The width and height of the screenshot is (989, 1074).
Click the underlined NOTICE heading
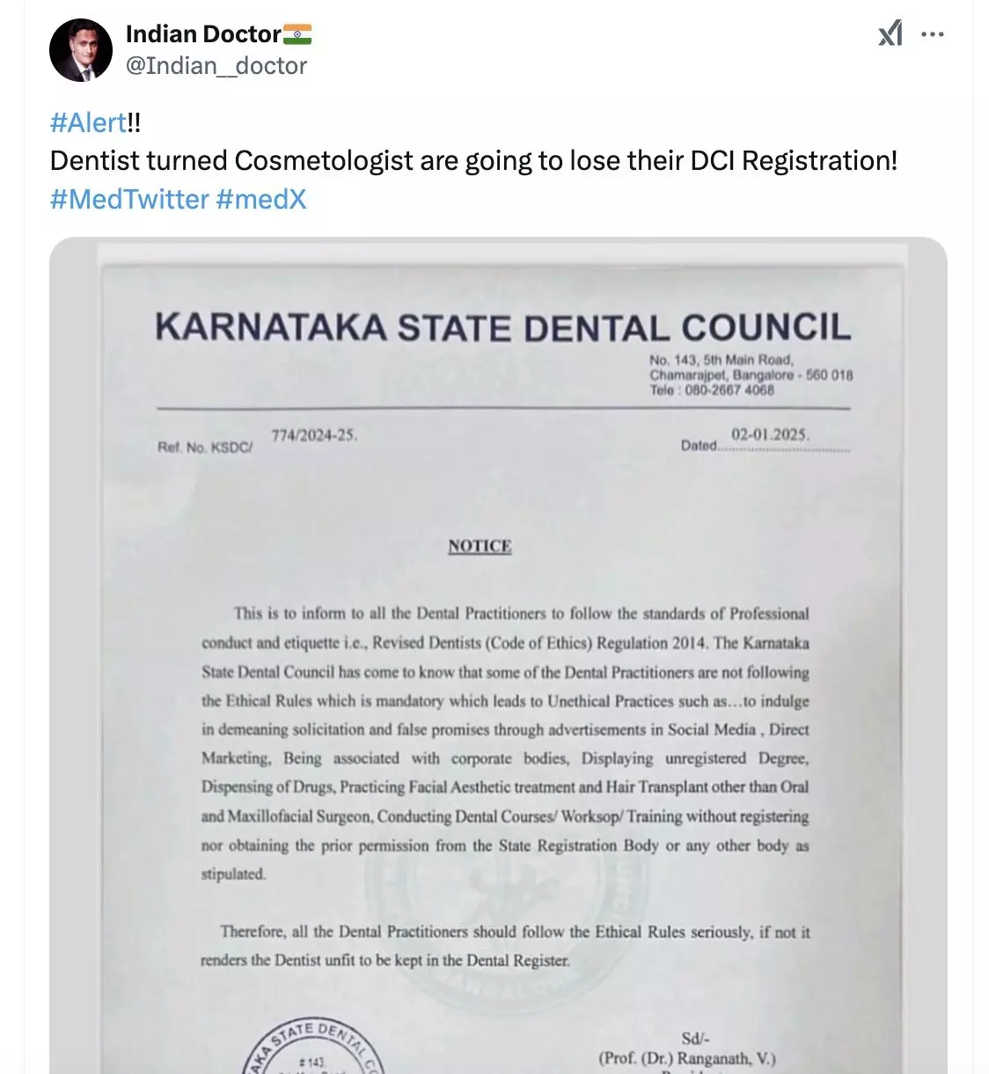(x=480, y=546)
